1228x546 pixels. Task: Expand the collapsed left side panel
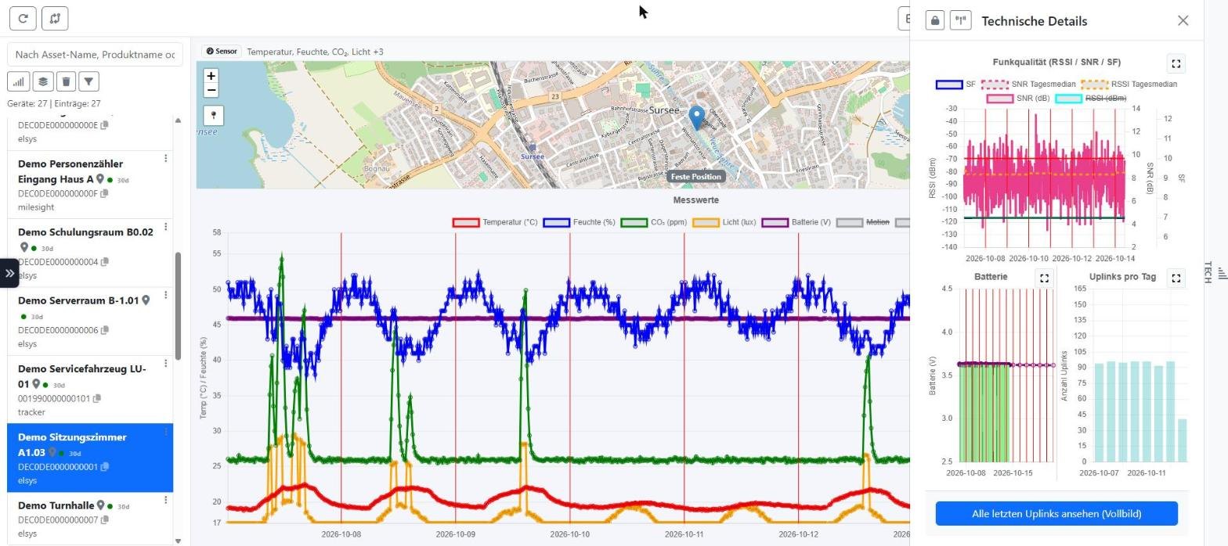9,273
